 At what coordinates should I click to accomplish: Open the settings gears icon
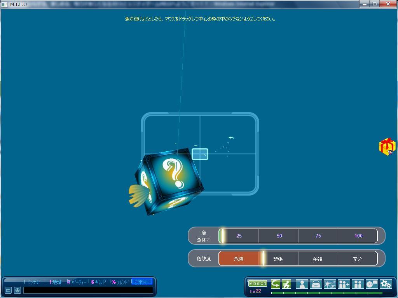pos(386,284)
